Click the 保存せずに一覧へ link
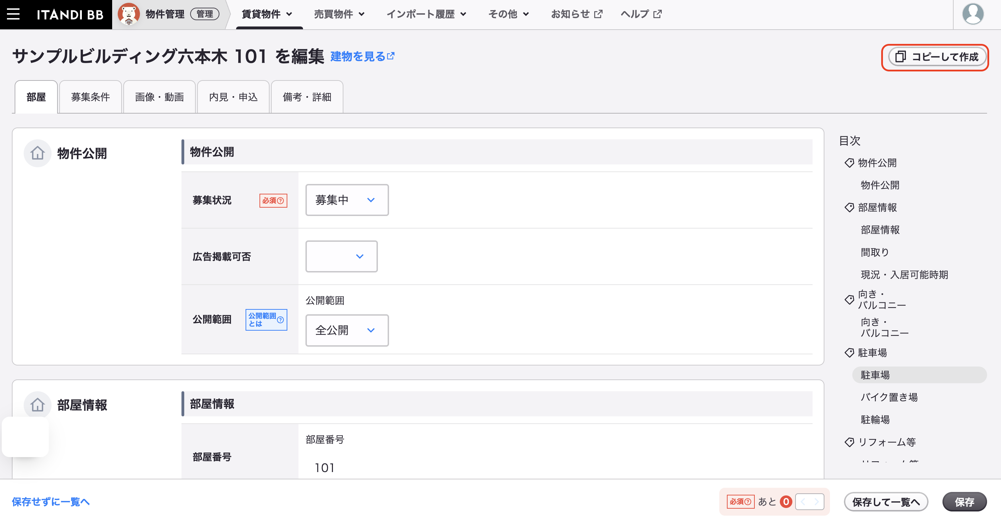1001x524 pixels. point(51,502)
